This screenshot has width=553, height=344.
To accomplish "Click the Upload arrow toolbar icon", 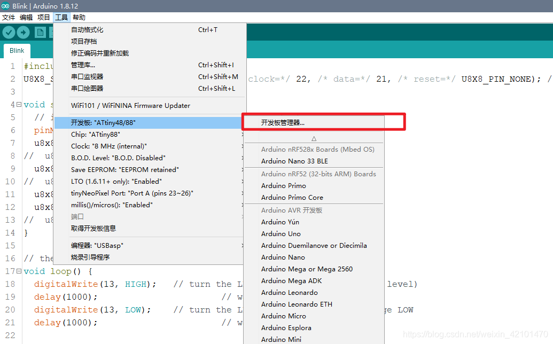I will point(24,33).
